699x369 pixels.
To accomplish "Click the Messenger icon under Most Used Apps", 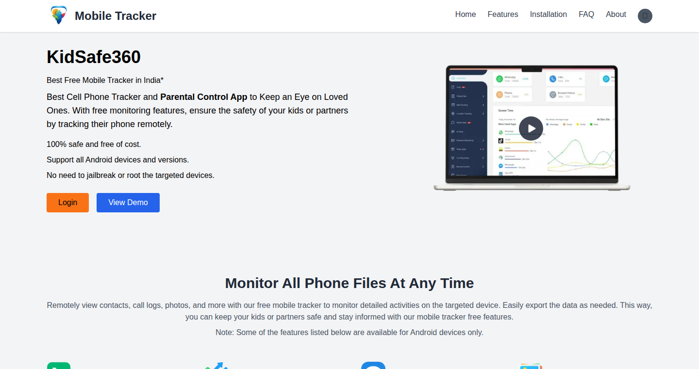I will tap(500, 165).
